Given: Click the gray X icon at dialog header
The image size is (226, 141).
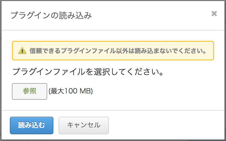Looking at the screenshot, I should (214, 14).
